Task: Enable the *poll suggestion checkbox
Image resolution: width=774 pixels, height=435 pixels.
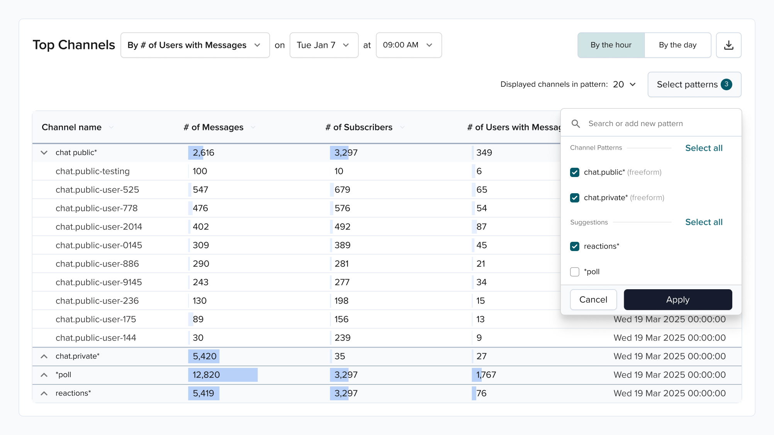Action: [x=575, y=272]
